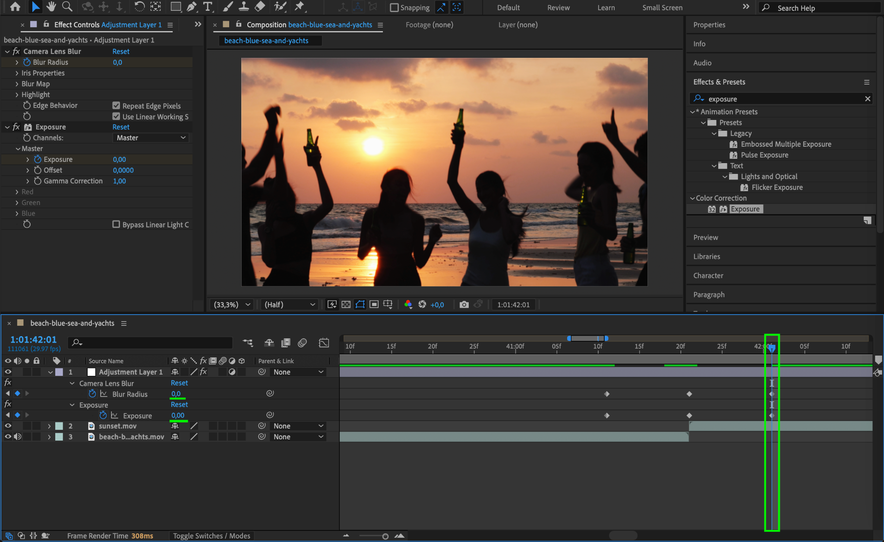Viewport: 884px width, 542px height.
Task: Select the Type tool
Action: click(208, 6)
